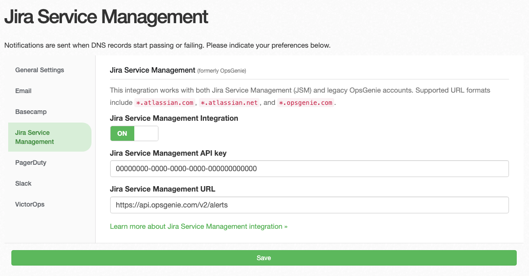The width and height of the screenshot is (529, 276).
Task: Open the Jira Service Management integration documentation link
Action: (198, 226)
